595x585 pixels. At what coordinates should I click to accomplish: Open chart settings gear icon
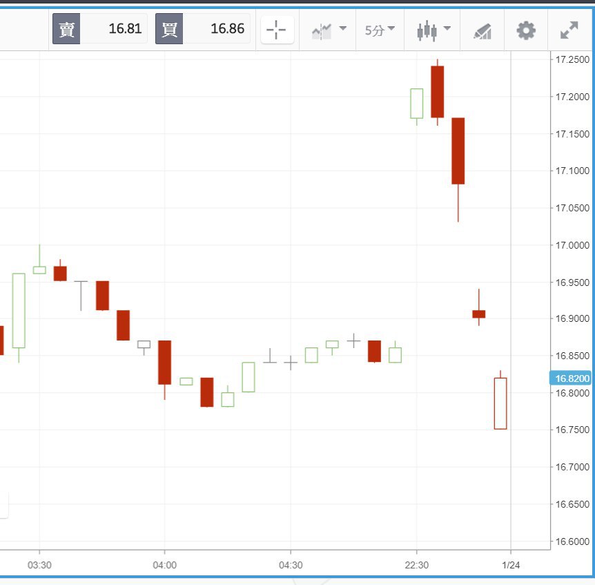[526, 30]
